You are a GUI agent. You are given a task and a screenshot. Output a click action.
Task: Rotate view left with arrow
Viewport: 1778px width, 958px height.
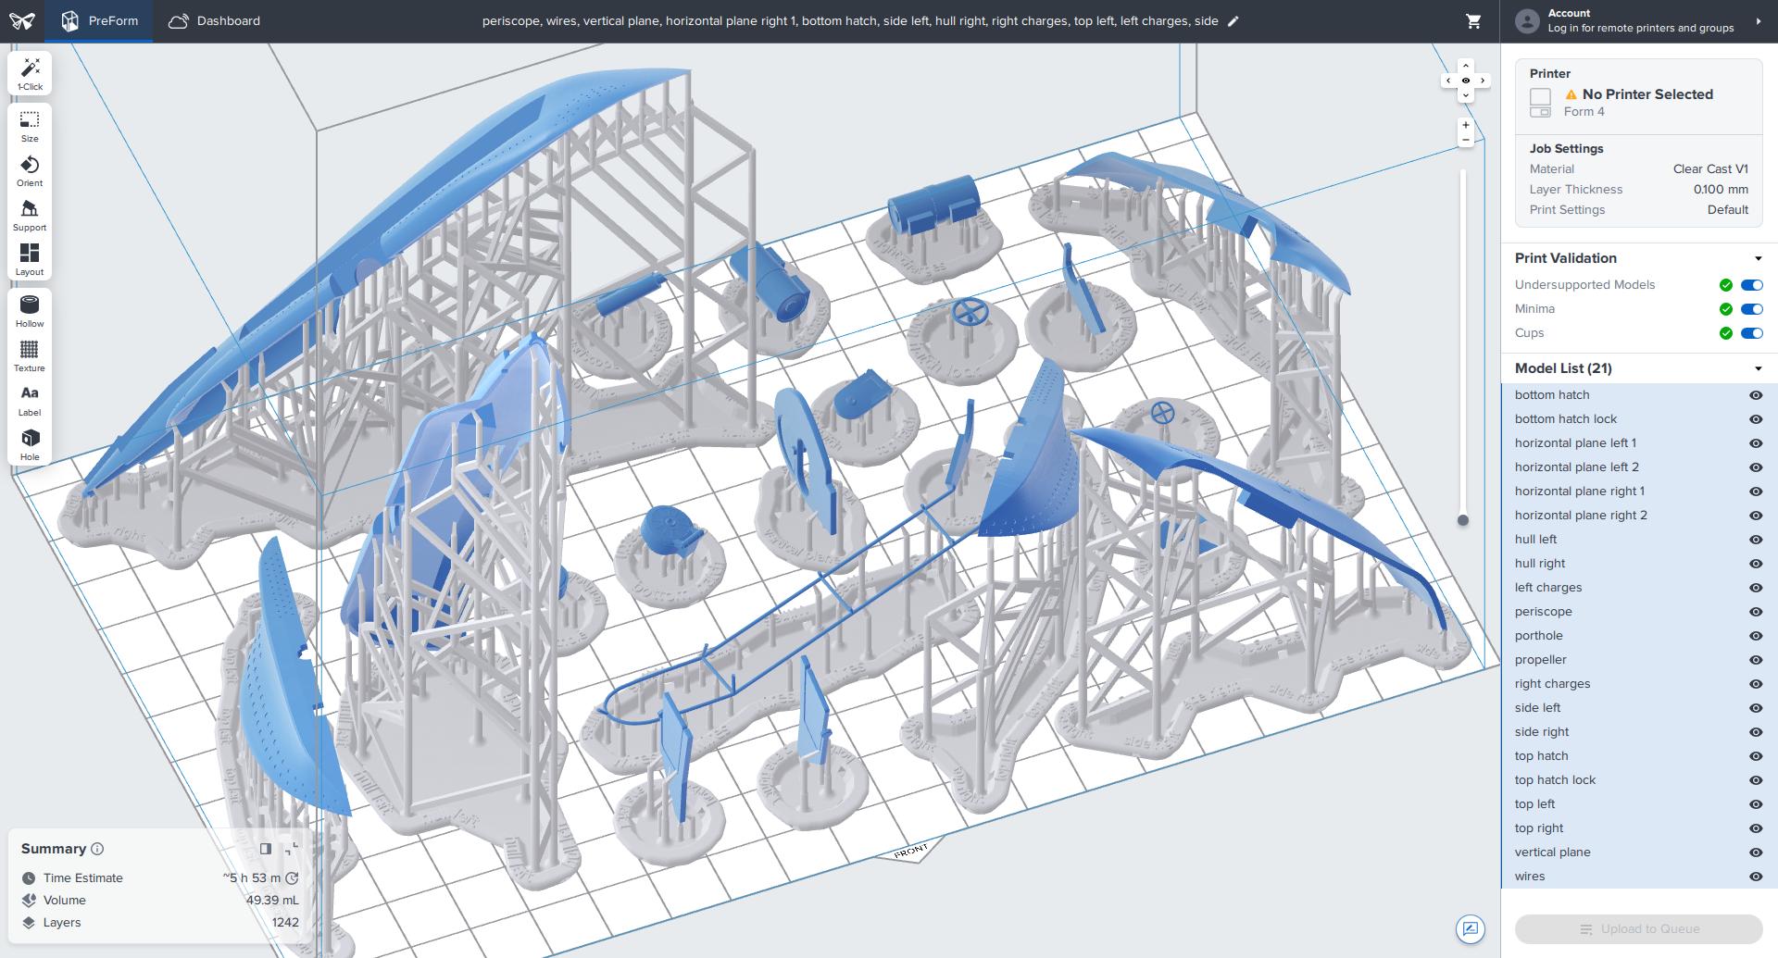tap(1448, 81)
